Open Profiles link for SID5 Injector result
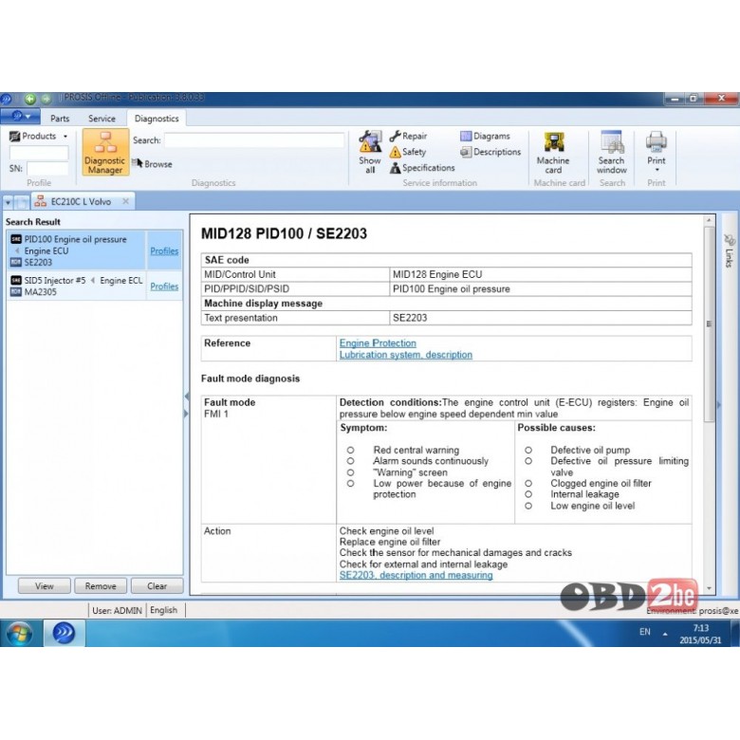Image resolution: width=740 pixels, height=740 pixels. point(164,286)
